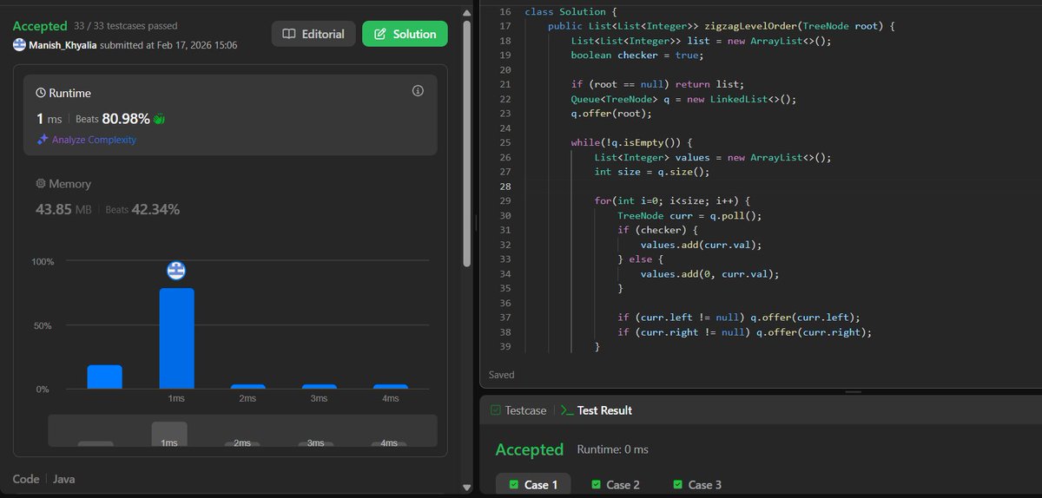
Task: Click the pencil icon on Solution button
Action: pos(379,35)
